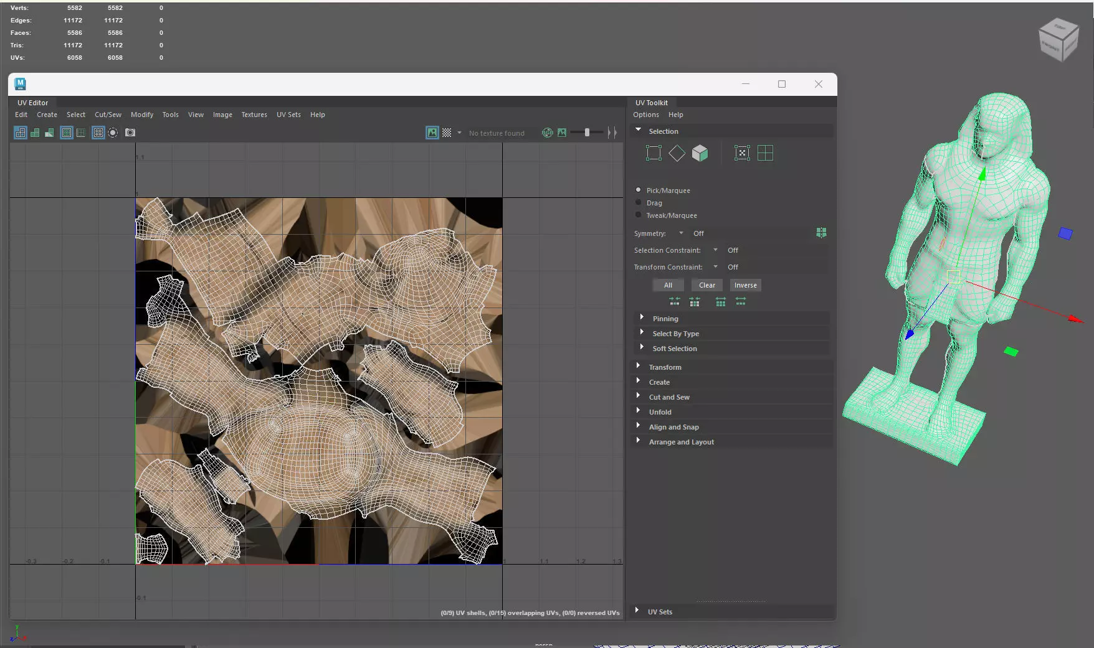
Task: Click the view cube in the viewport
Action: [x=1058, y=40]
